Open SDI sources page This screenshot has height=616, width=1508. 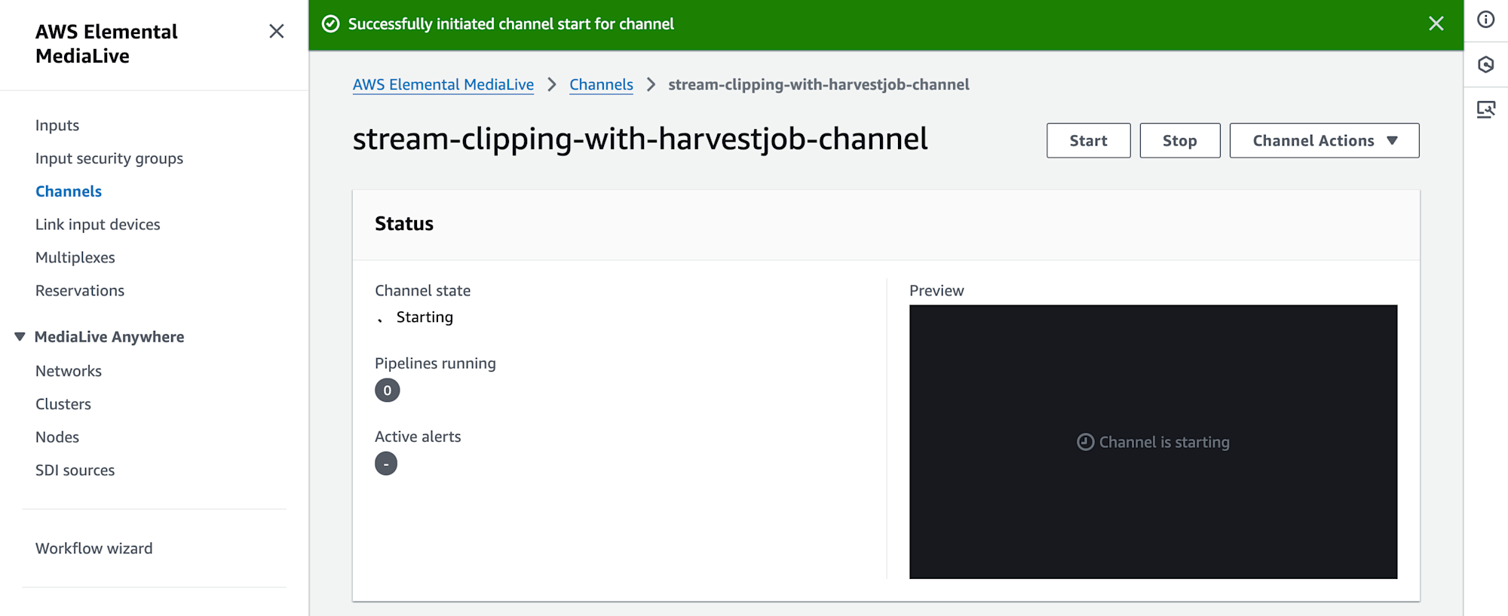pyautogui.click(x=75, y=470)
